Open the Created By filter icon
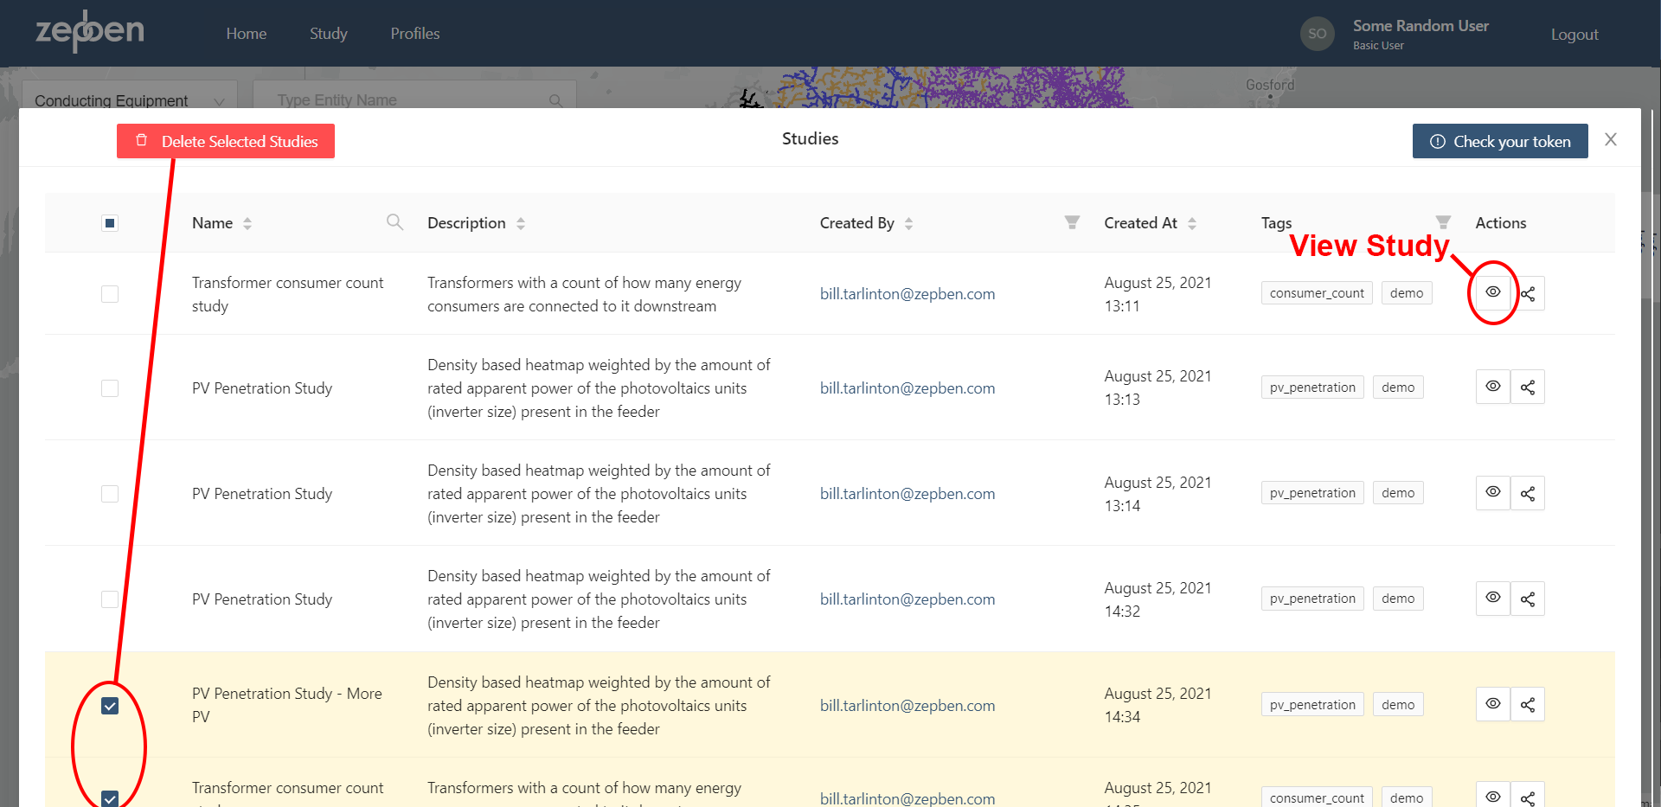 click(x=1072, y=222)
